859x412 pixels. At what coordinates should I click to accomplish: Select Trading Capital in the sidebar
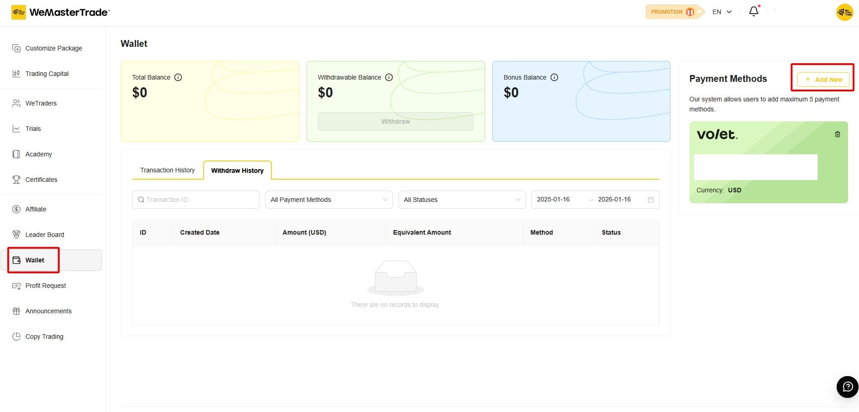click(x=47, y=73)
